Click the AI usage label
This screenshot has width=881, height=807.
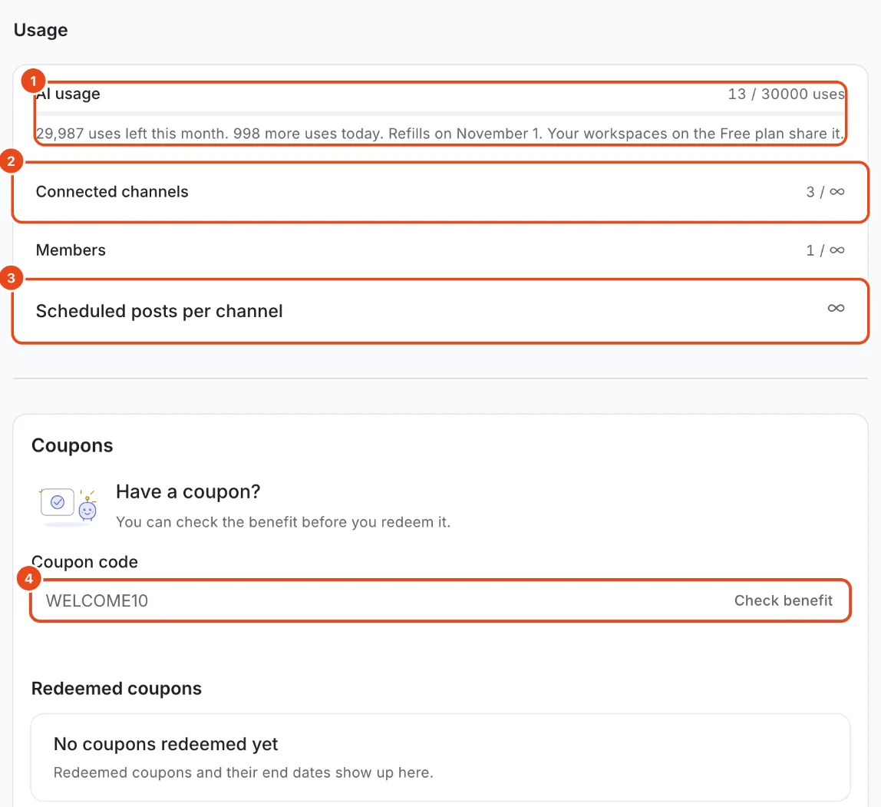(x=68, y=94)
